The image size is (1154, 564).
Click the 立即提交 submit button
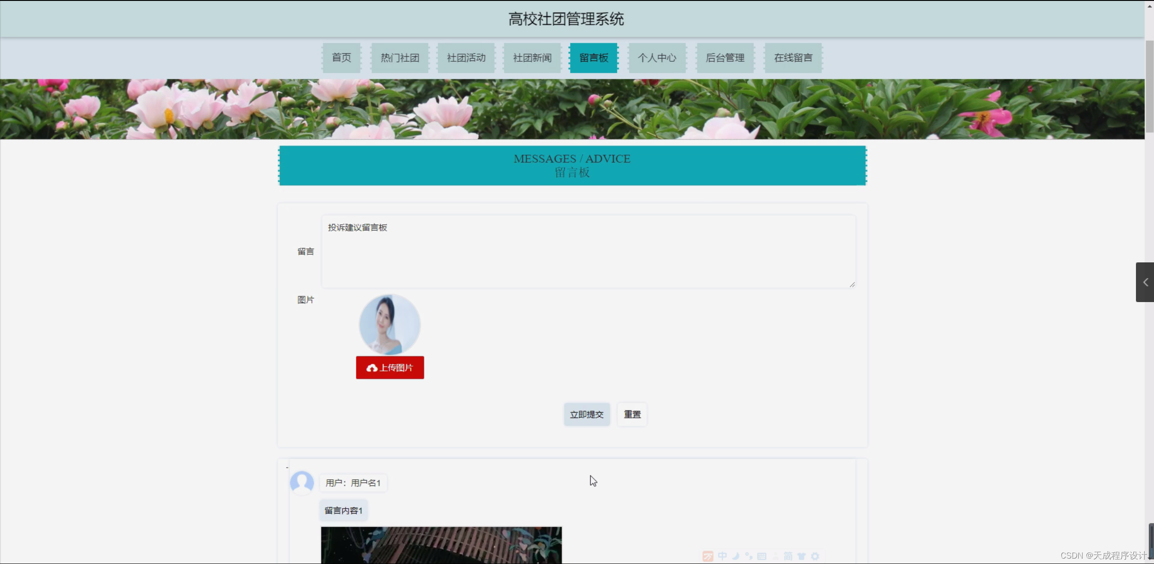click(586, 414)
